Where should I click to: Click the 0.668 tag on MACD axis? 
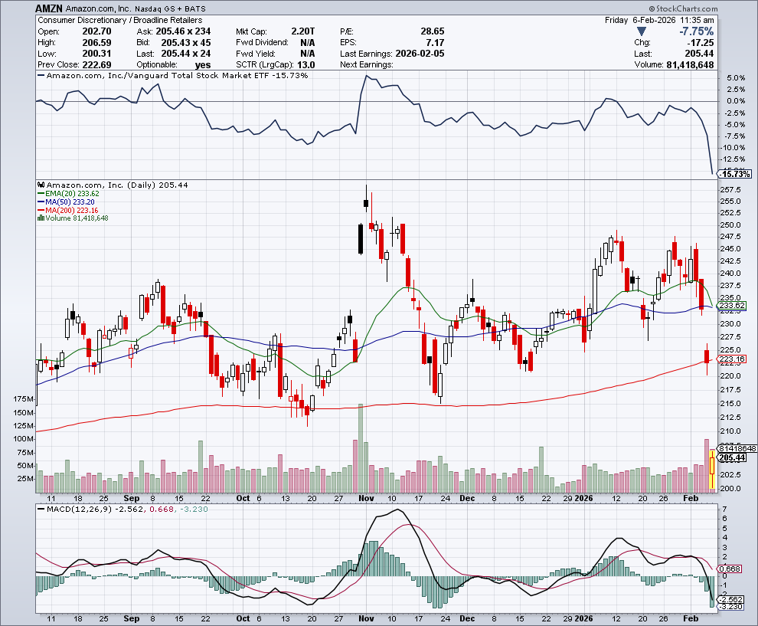point(730,569)
